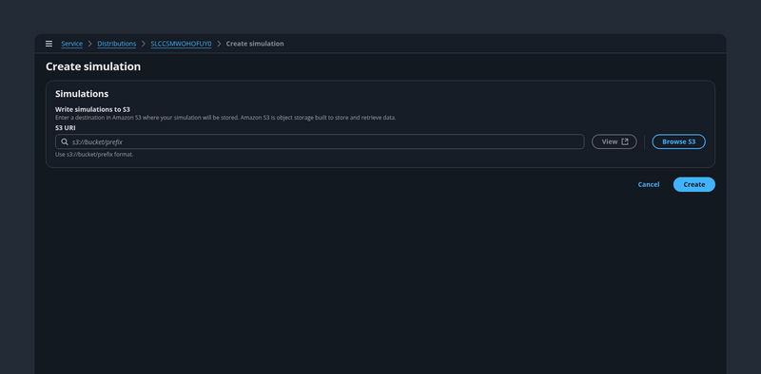Image resolution: width=761 pixels, height=374 pixels.
Task: Select the Create simulation breadcrumb item
Action: pos(255,44)
